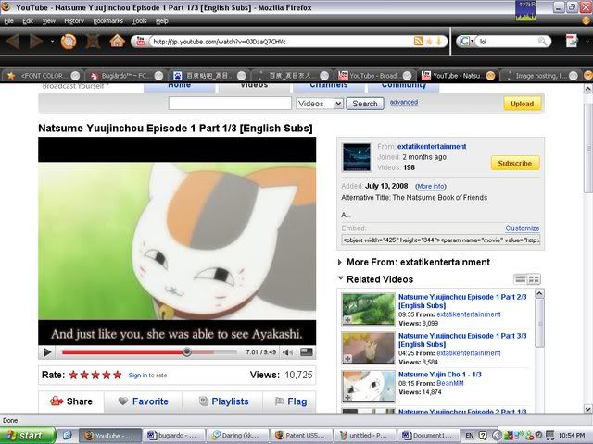Select the embed code text field
Viewport: 593px width, 444px height.
[x=441, y=240]
